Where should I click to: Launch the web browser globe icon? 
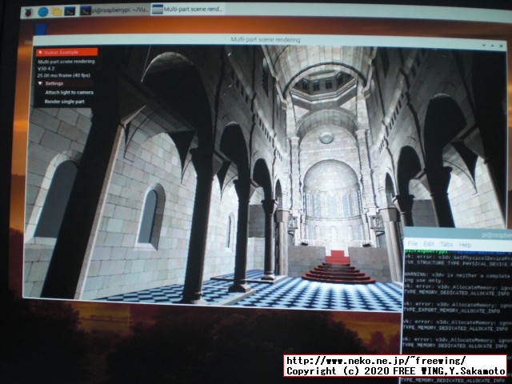click(x=42, y=12)
